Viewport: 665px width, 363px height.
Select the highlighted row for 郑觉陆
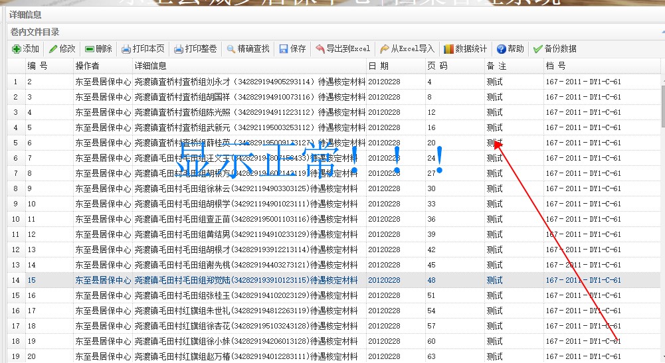[333, 280]
